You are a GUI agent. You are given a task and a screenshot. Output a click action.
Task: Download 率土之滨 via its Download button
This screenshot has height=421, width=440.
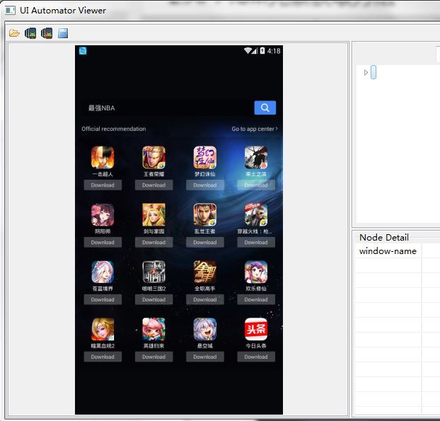(x=256, y=185)
